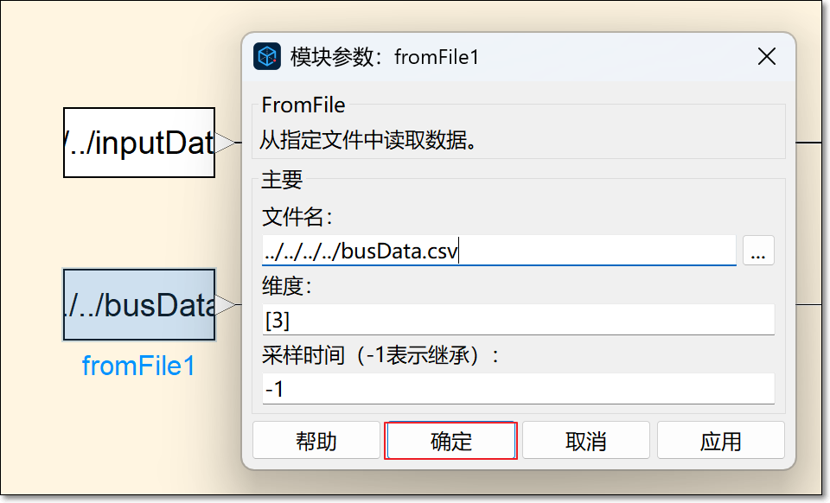Apply changes with the 应用 button
The width and height of the screenshot is (830, 503).
click(720, 441)
